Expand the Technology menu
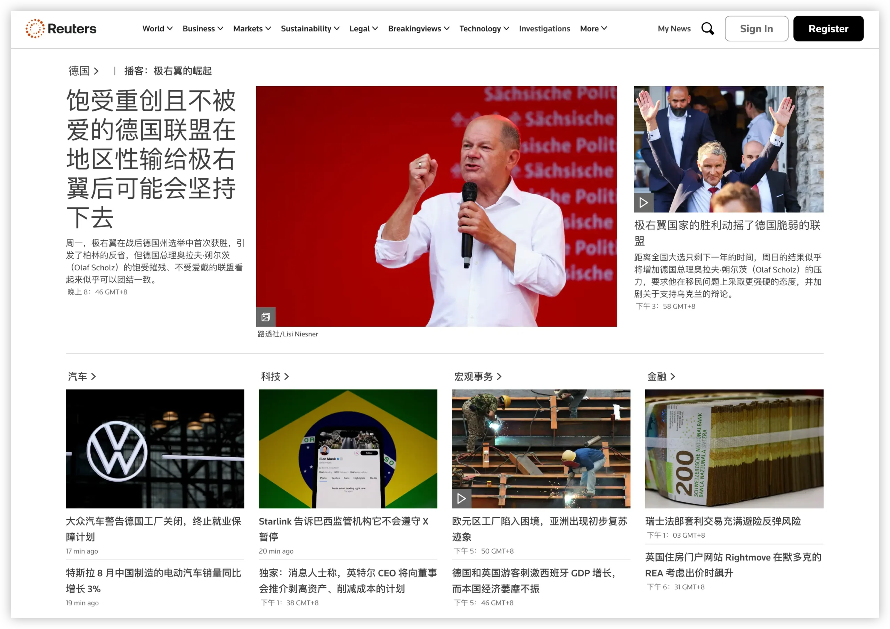The image size is (890, 629). coord(484,28)
